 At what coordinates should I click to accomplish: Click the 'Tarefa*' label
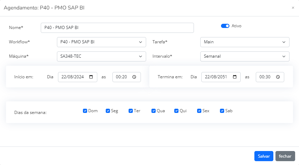tap(160, 42)
